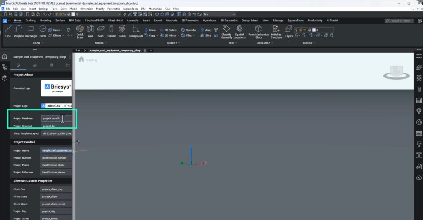This screenshot has height=220, width=423.
Task: Select the Slab tool
Action: click(101, 31)
